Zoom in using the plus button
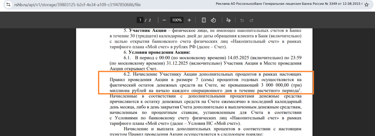Screen dimensions: 375x136 [189, 20]
